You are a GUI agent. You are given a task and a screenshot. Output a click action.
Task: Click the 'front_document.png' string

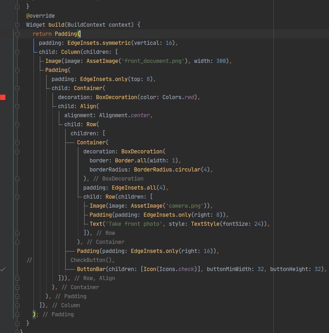coord(153,61)
